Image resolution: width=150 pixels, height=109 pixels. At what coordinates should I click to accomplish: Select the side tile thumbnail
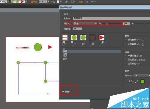point(65,37)
